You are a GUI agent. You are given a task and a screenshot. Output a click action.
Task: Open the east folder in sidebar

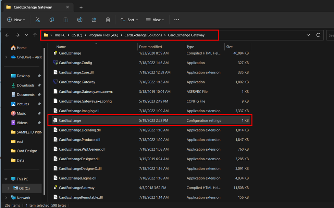[x=17, y=142]
